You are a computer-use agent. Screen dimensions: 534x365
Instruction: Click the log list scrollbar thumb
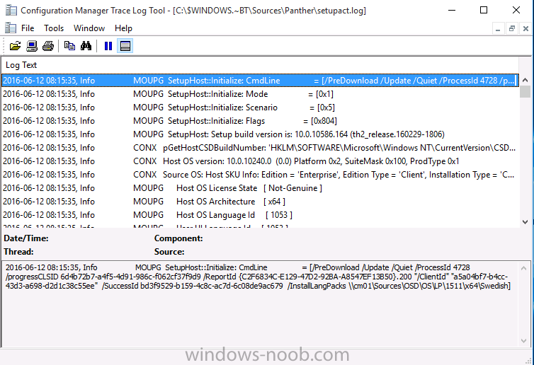(525, 92)
